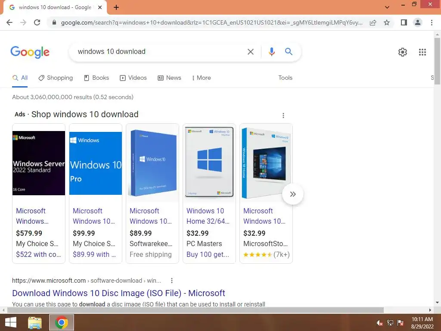Click the vertical scrollbar thumb

pos(437,61)
